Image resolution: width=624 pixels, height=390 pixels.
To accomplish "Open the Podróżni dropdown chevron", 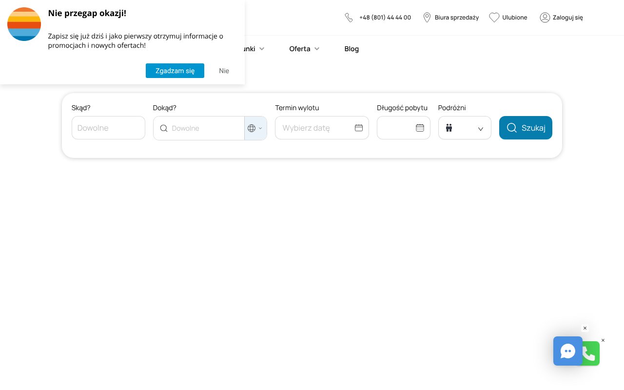I will coord(481,129).
